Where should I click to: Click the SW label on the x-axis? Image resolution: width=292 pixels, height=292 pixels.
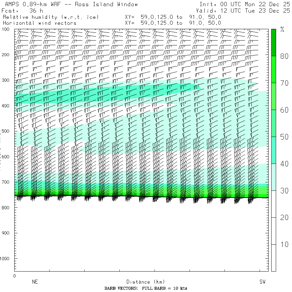click(262, 282)
